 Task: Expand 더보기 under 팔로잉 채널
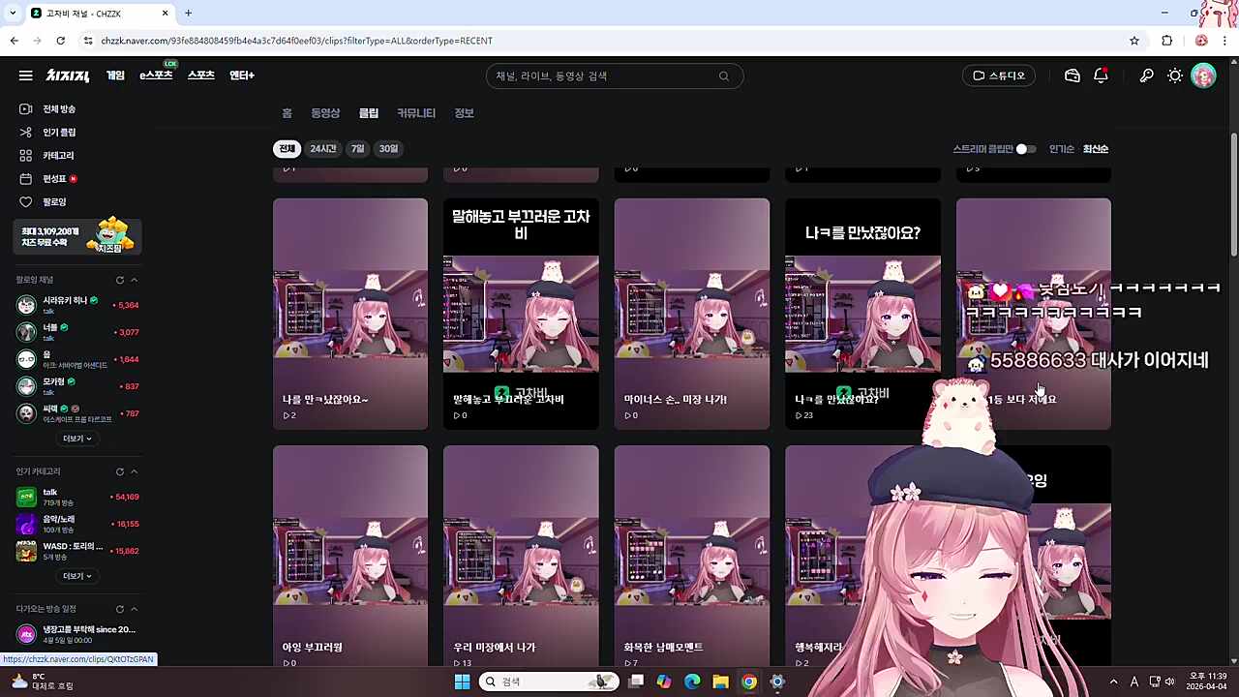coord(77,439)
